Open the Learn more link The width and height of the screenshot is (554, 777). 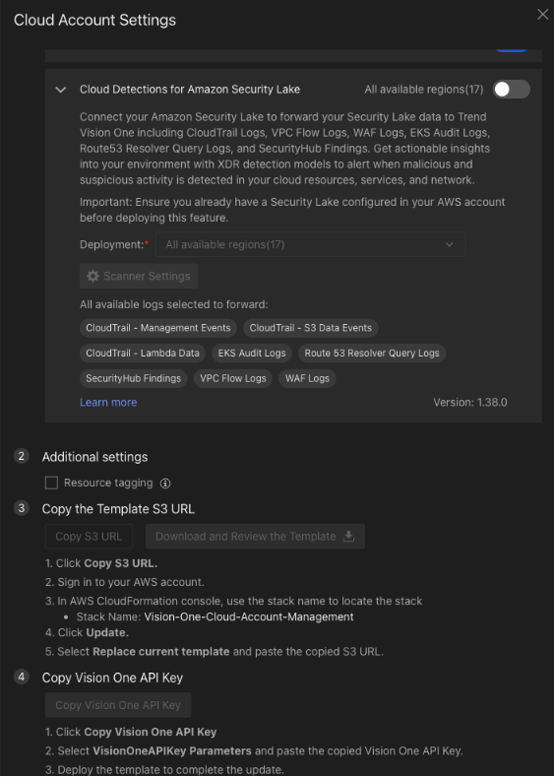pos(108,403)
